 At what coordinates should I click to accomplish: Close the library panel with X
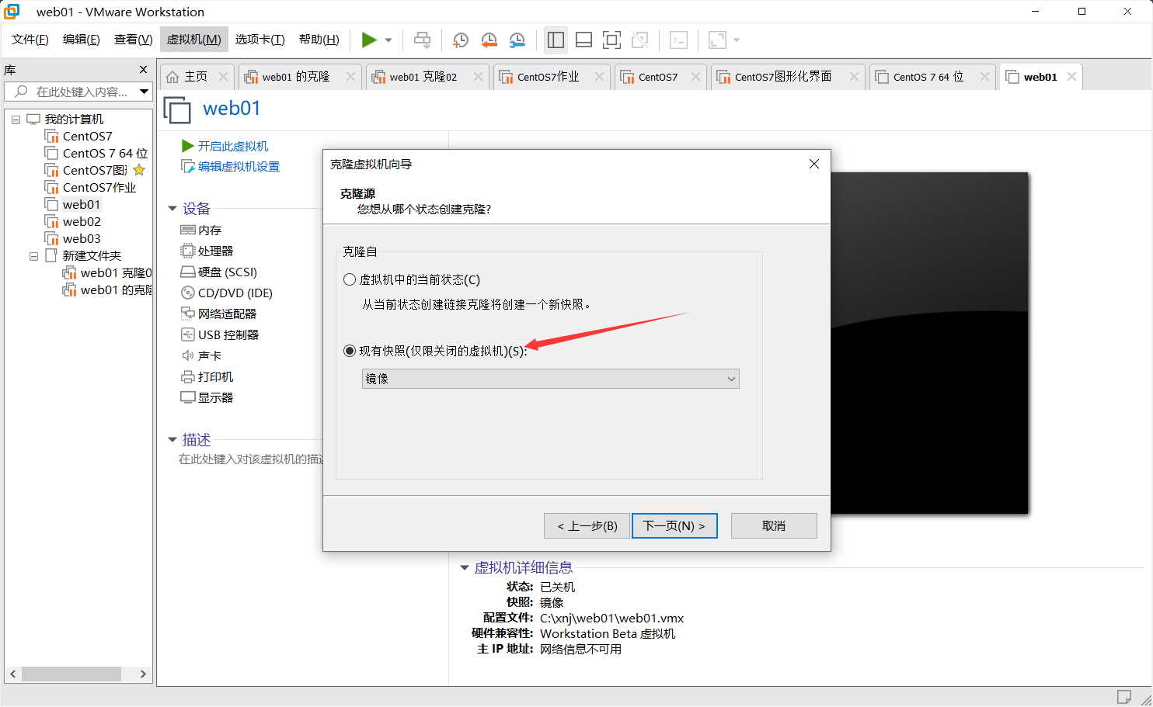(x=143, y=70)
